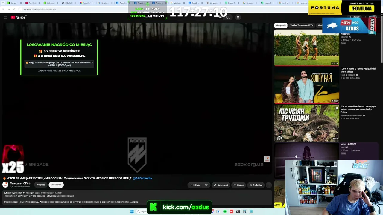Go back with the browser back arrow
The height and width of the screenshot is (215, 383).
[x=3, y=9]
